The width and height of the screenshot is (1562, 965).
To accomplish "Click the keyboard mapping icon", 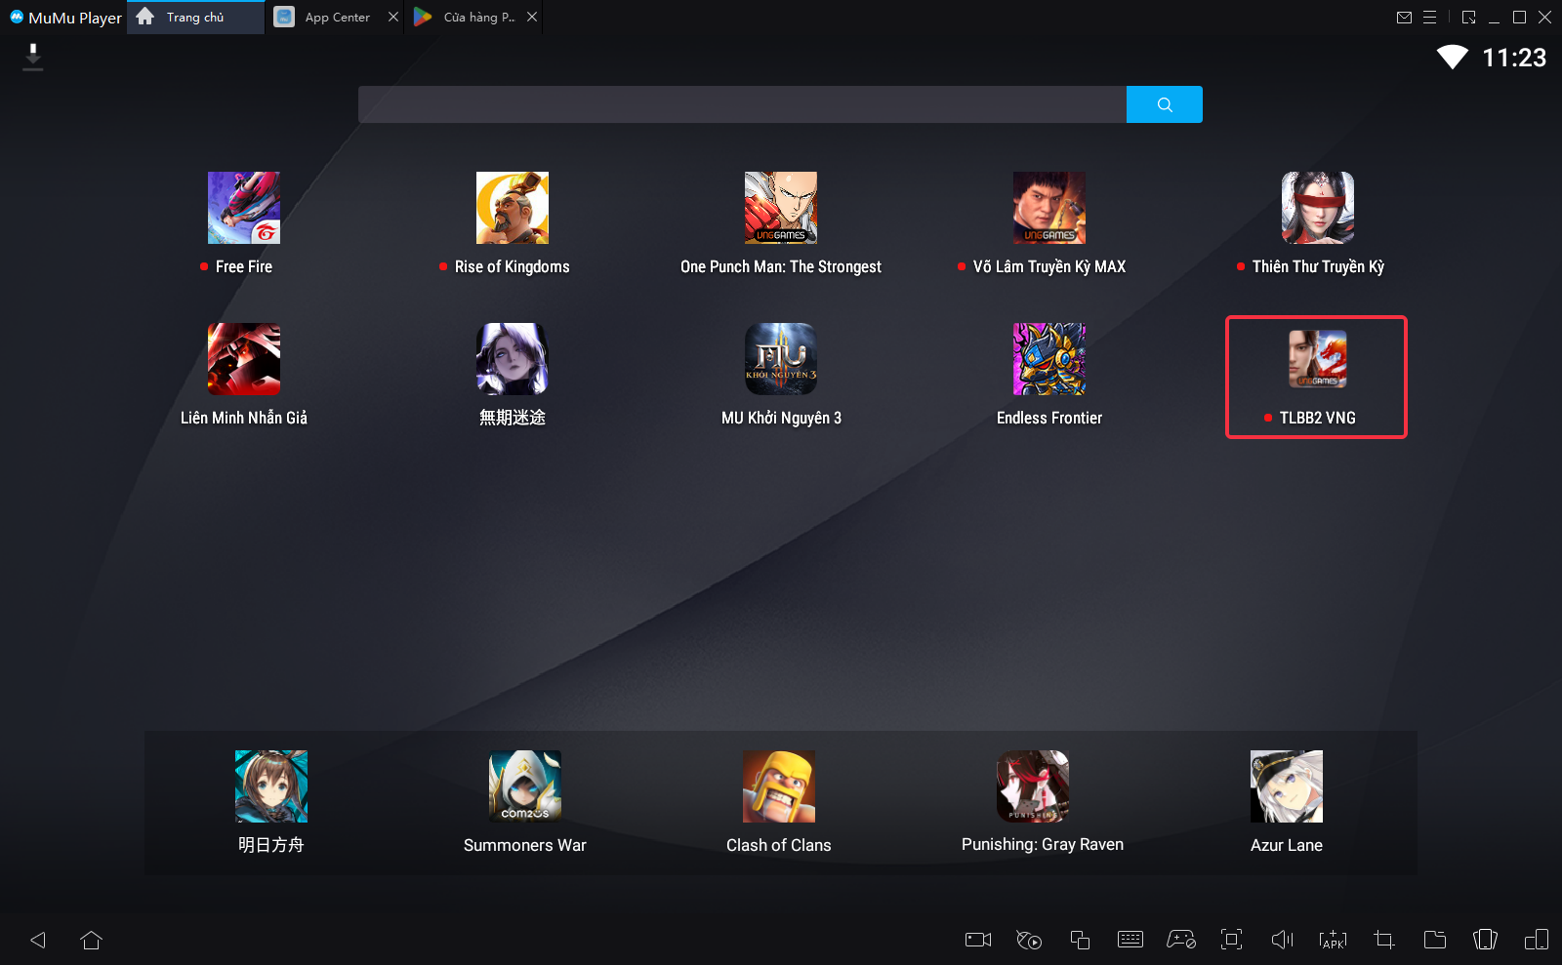I will tap(1130, 940).
